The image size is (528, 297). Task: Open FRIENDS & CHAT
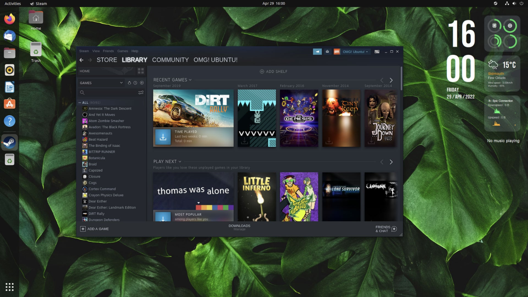386,229
